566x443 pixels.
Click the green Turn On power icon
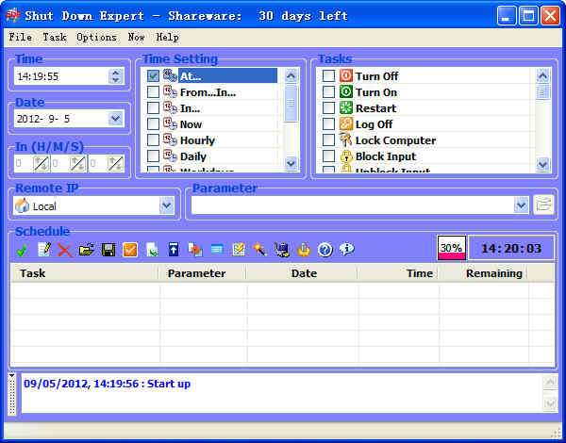[x=346, y=92]
